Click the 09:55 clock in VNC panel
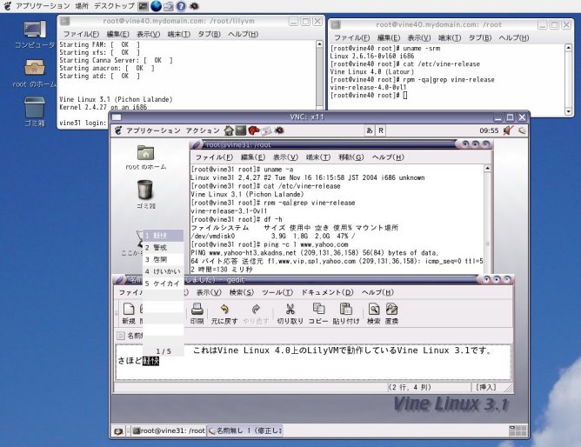Screen dimensions: 581x447 [x=489, y=130]
